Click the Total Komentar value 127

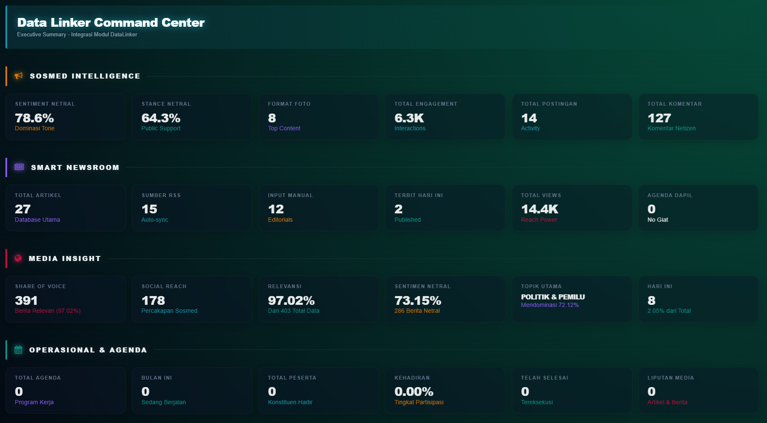(x=659, y=118)
